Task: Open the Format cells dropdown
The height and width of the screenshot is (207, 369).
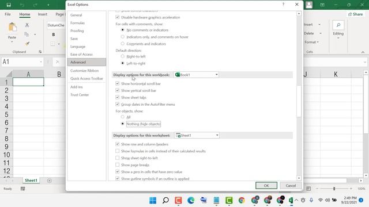Action: click(x=311, y=42)
